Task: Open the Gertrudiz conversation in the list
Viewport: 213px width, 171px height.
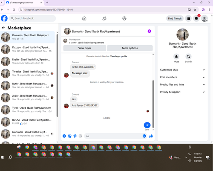Action: coord(27,134)
